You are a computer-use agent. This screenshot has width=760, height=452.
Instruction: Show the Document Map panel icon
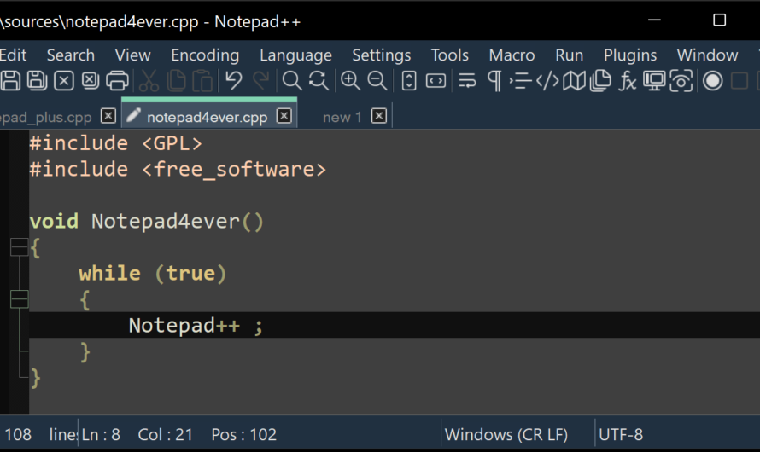[x=574, y=81]
